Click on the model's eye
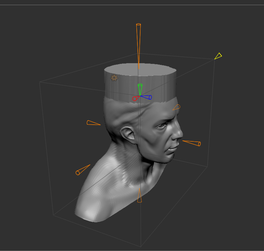Image resolution: width=264 pixels, height=251 pixels. tap(162, 125)
